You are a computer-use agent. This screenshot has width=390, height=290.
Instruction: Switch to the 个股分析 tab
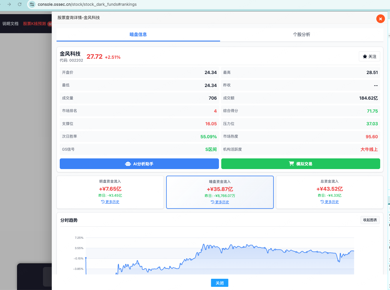click(301, 35)
